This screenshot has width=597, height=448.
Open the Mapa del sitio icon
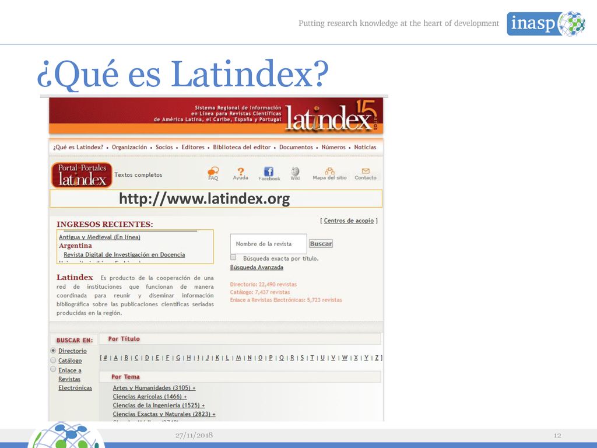(330, 171)
